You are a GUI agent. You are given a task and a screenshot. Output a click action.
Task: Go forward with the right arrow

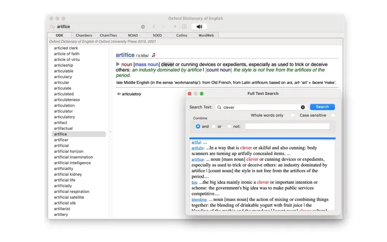click(x=163, y=27)
